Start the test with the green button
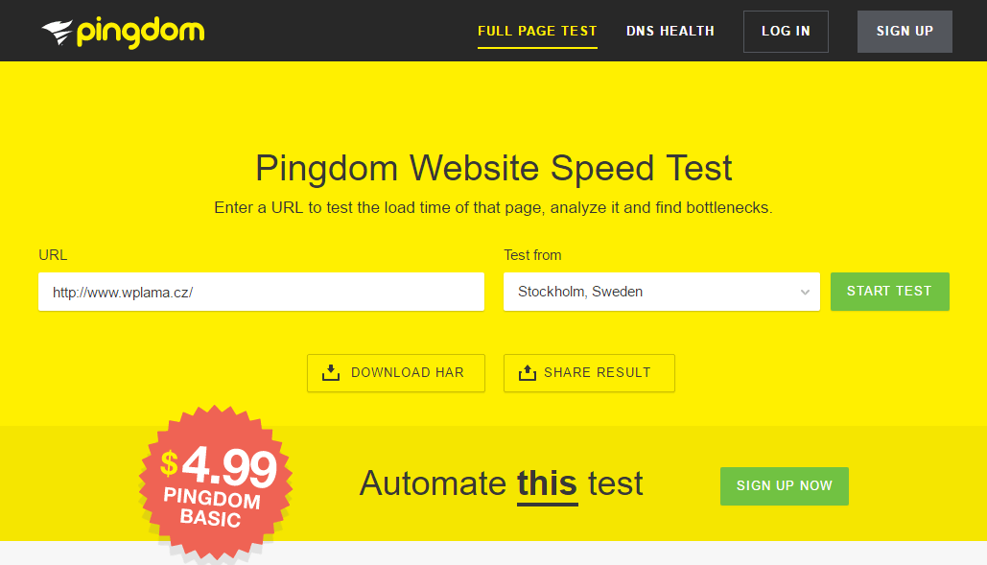Image resolution: width=987 pixels, height=565 pixels. (889, 292)
